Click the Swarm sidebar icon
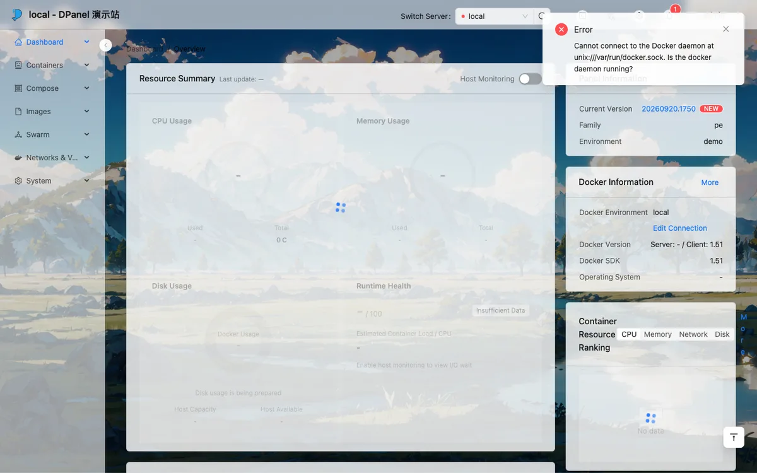 pos(19,134)
